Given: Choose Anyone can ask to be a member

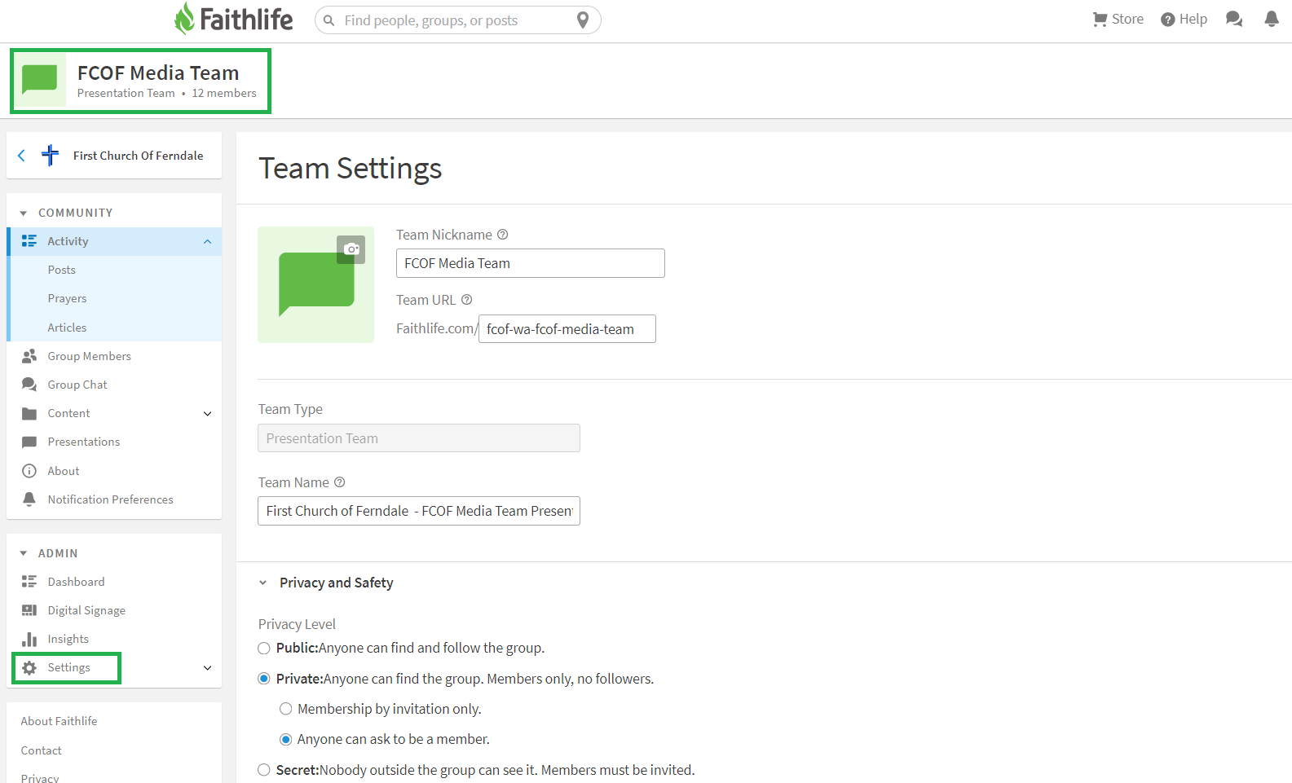Looking at the screenshot, I should pyautogui.click(x=286, y=740).
